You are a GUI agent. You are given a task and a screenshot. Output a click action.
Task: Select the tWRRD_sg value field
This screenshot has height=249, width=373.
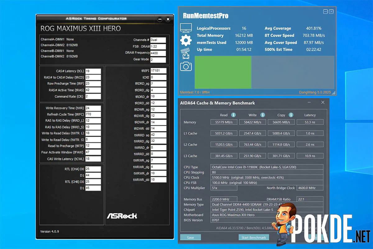[x=159, y=135]
